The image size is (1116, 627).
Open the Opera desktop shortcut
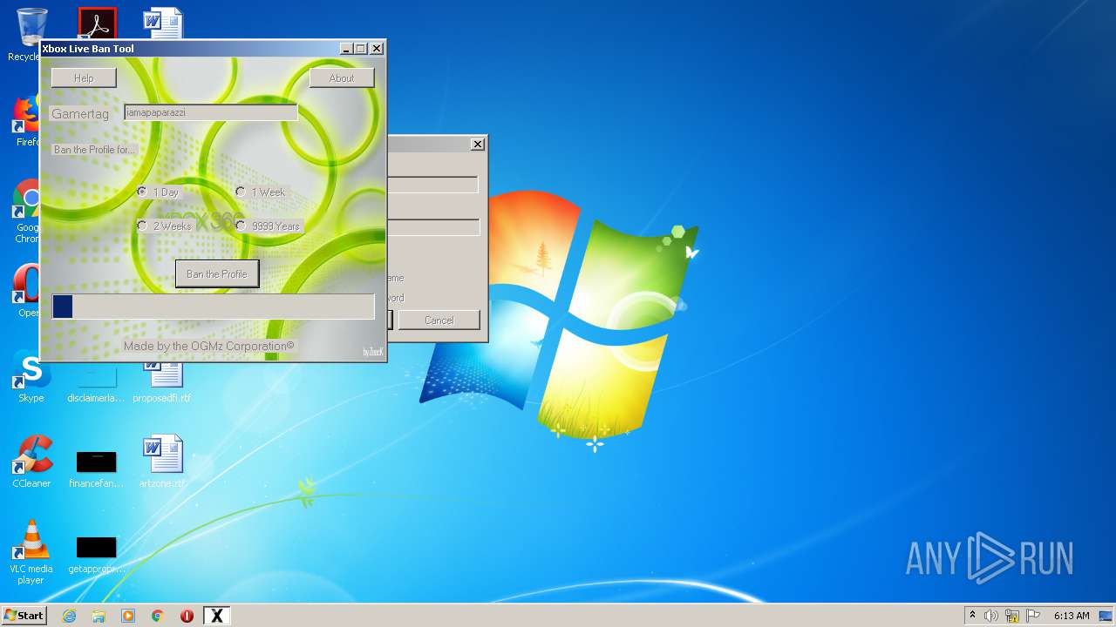(26, 292)
